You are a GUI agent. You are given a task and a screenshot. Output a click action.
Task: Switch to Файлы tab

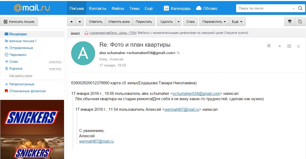(x=118, y=8)
